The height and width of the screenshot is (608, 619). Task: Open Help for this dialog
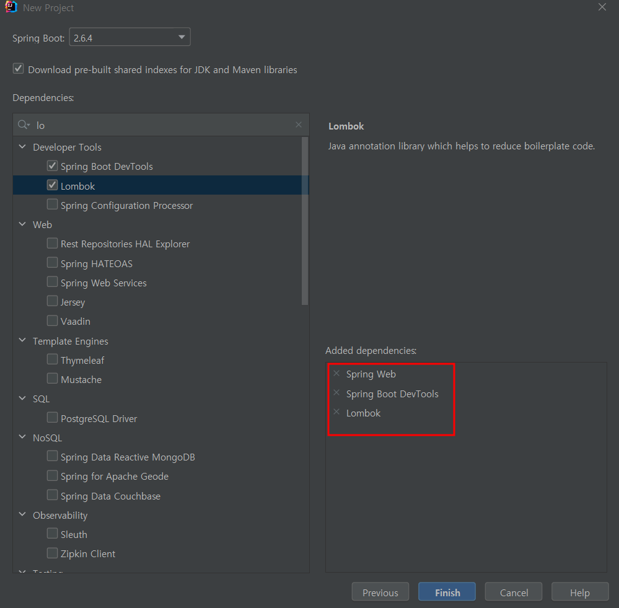(x=580, y=593)
